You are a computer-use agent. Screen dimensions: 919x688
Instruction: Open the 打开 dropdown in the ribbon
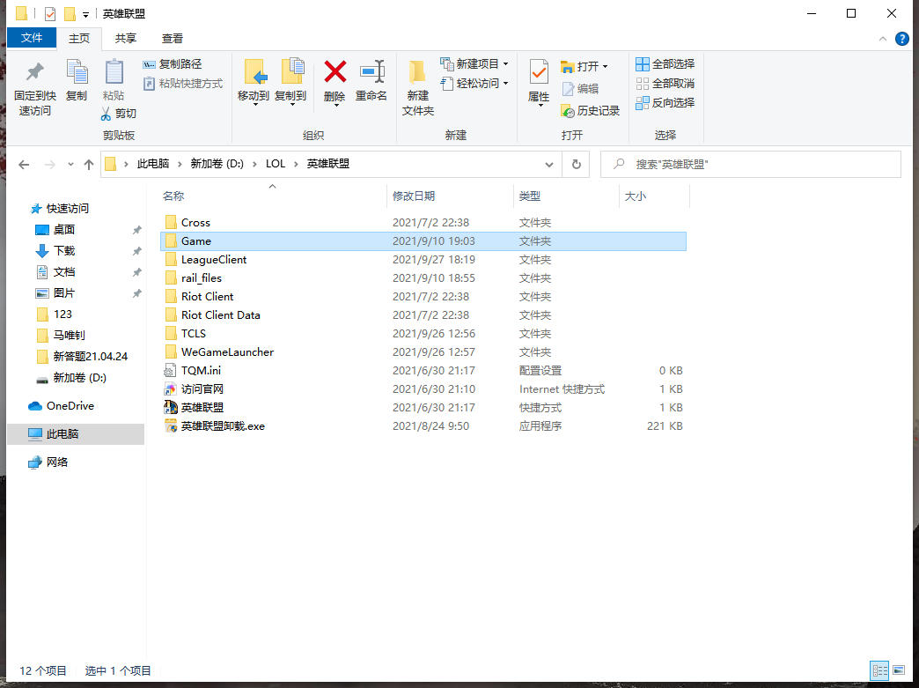[x=584, y=66]
